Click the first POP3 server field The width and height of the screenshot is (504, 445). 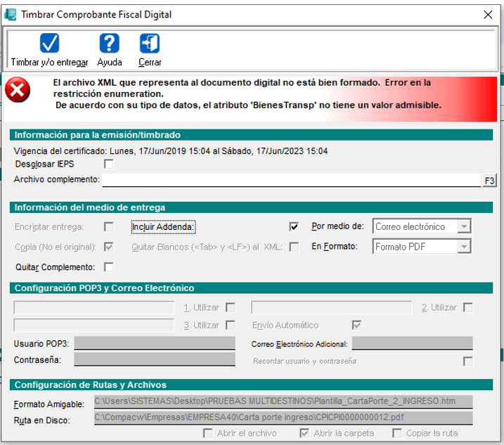click(94, 307)
